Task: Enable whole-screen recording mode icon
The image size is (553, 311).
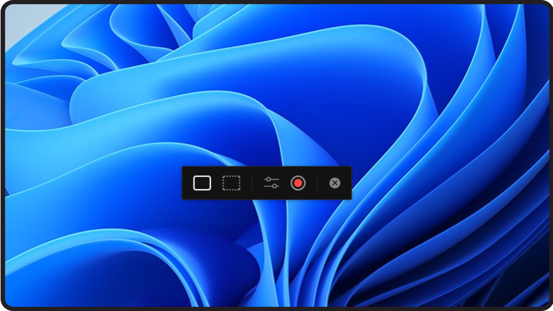Action: 202,183
